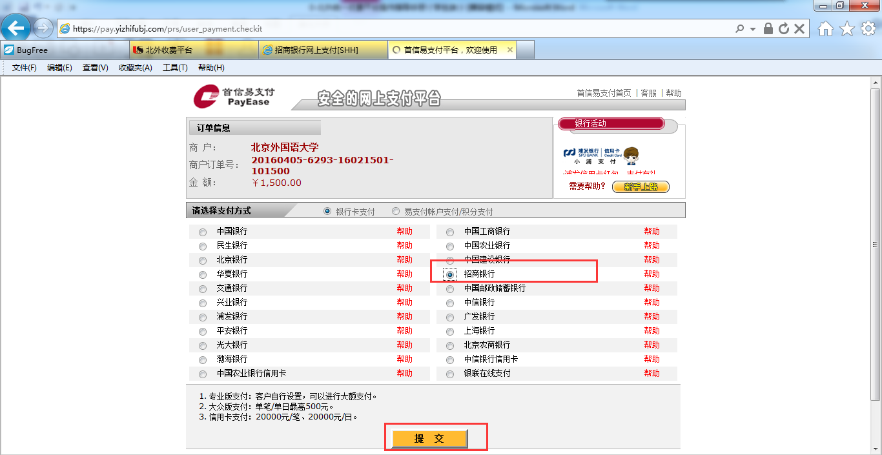Image resolution: width=882 pixels, height=455 pixels.
Task: Click the search magnifier icon in address bar
Action: [x=740, y=28]
